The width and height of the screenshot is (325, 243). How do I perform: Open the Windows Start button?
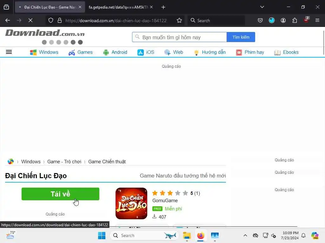(x=102, y=235)
